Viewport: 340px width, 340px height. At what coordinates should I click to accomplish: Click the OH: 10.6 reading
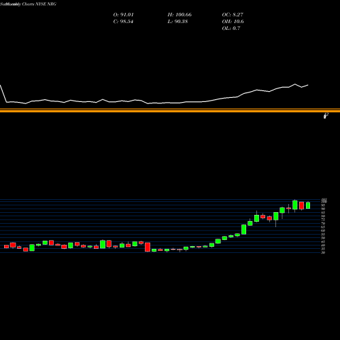(233, 22)
